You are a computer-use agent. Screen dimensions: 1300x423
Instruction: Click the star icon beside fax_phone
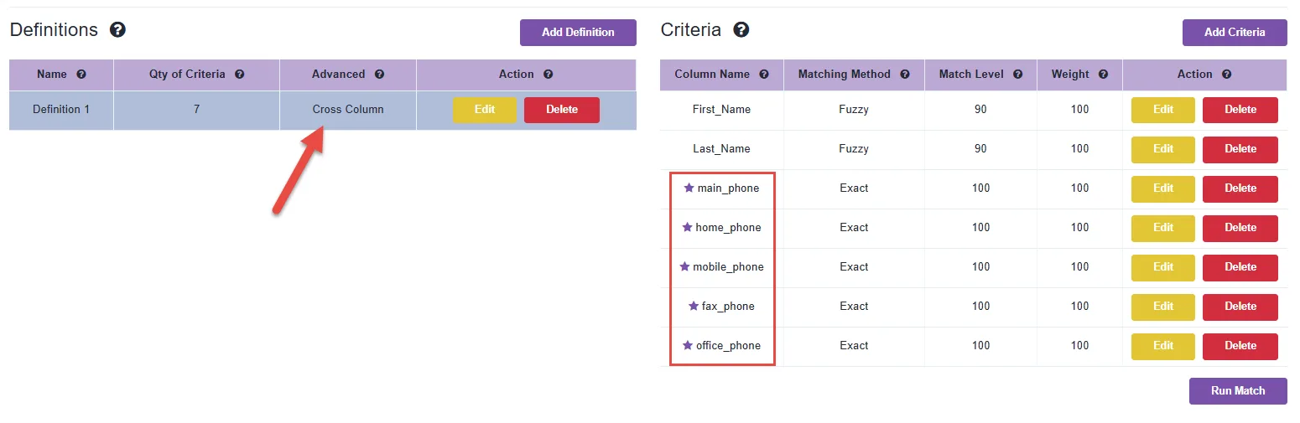(694, 306)
